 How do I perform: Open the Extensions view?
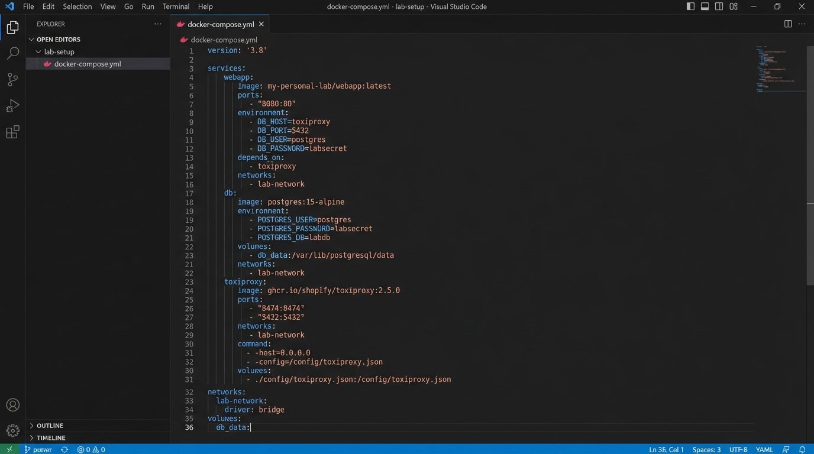(12, 132)
